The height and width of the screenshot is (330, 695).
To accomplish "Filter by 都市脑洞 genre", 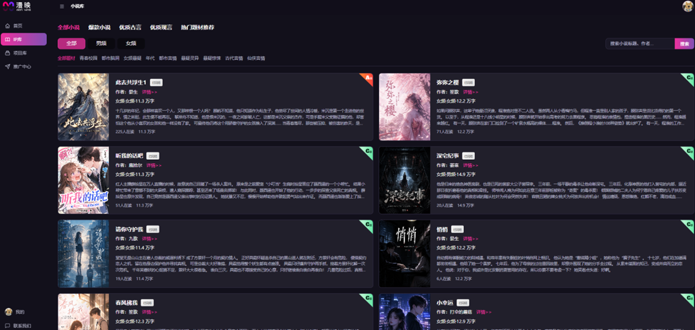I will [x=111, y=58].
